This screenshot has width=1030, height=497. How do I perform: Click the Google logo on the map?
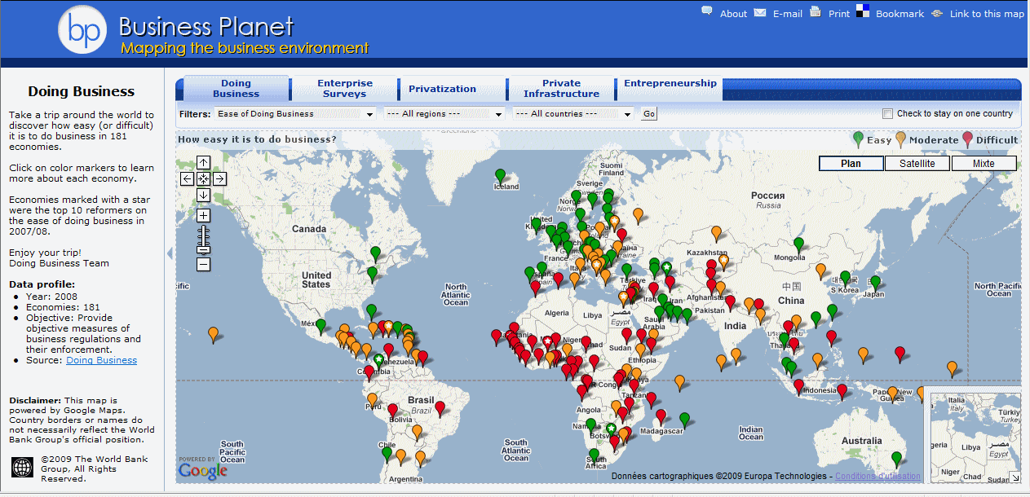pos(202,470)
